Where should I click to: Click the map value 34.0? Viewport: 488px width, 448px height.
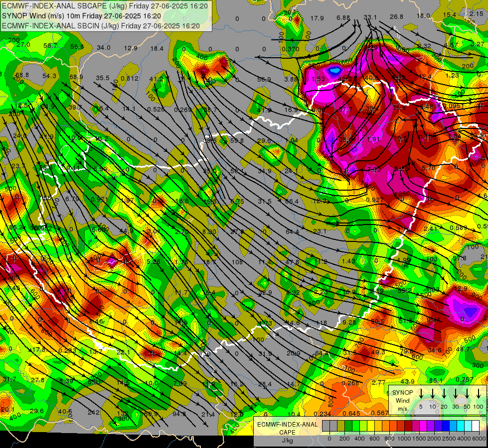[104, 48]
